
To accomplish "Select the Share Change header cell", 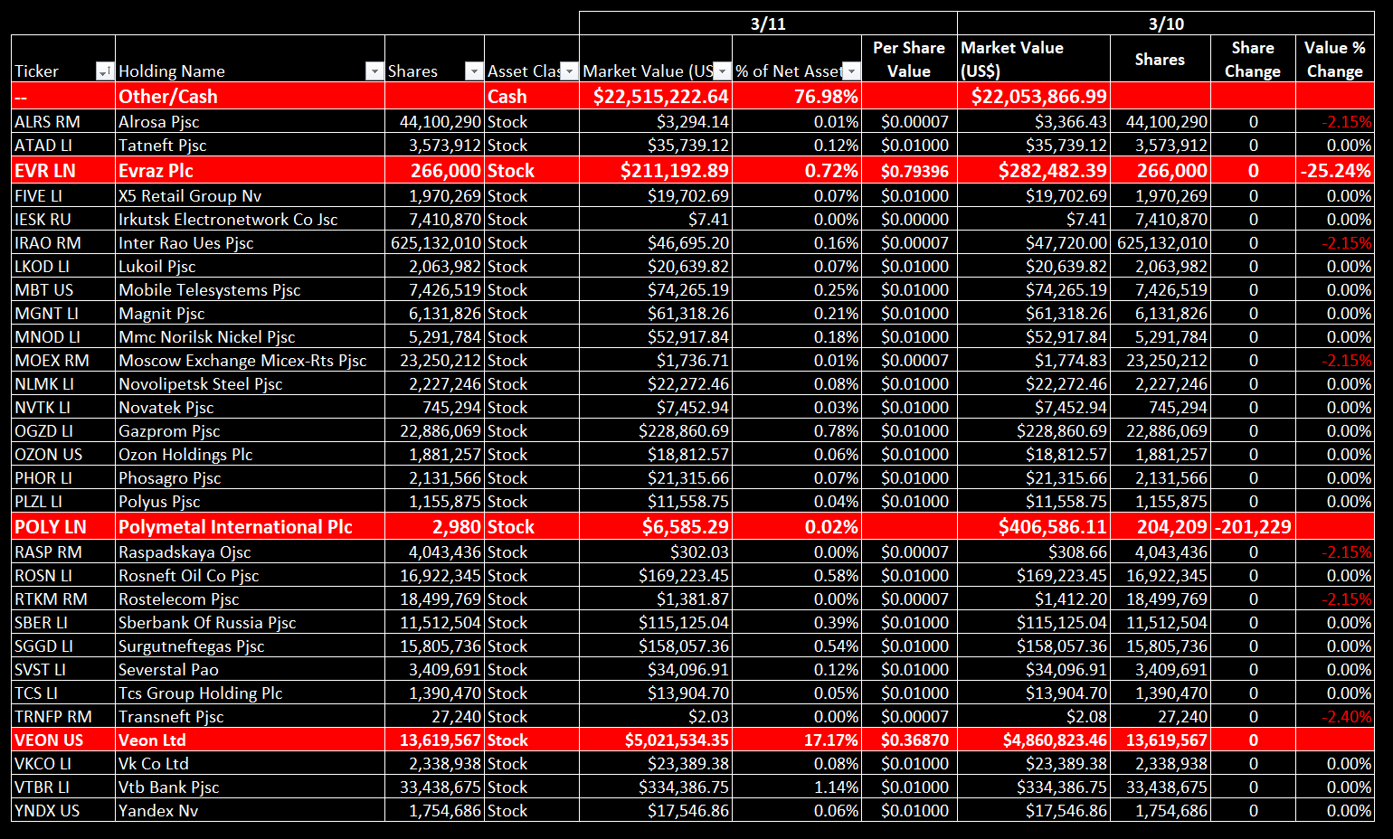I will [1253, 59].
